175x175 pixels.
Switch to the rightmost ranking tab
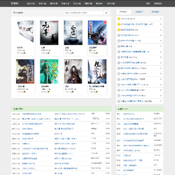155,12
